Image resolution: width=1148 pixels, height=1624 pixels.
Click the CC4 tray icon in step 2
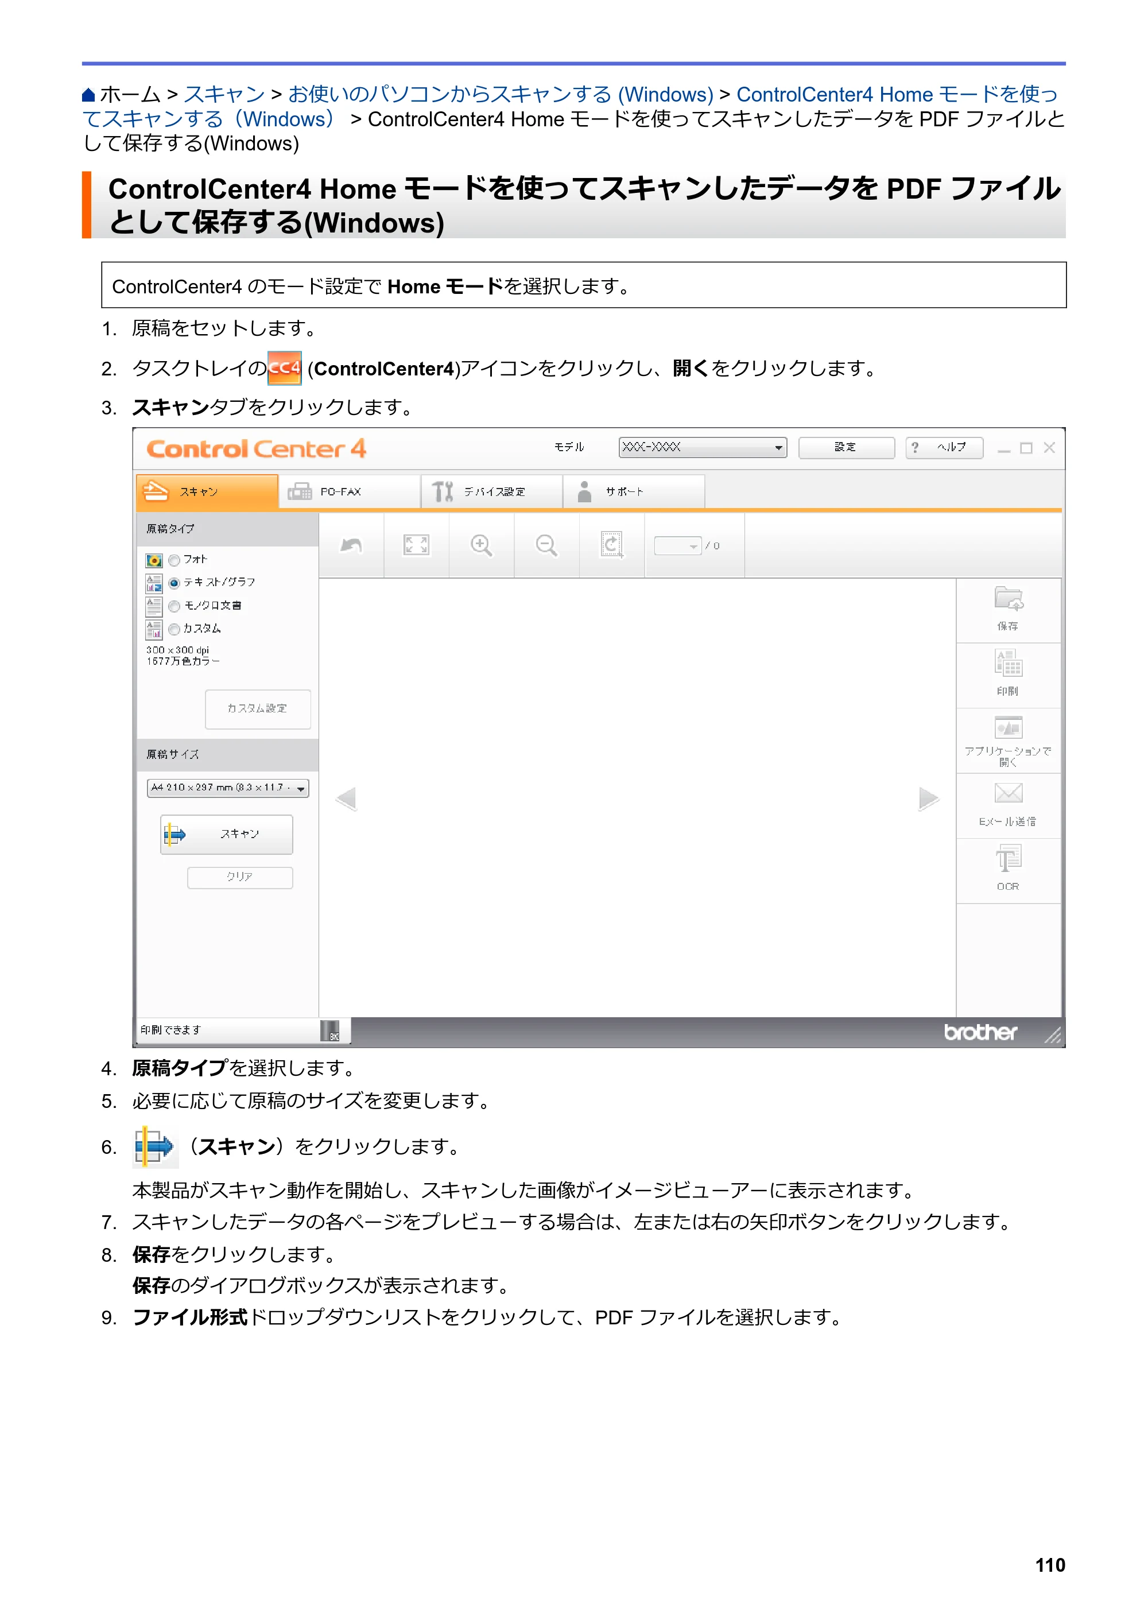pyautogui.click(x=284, y=368)
